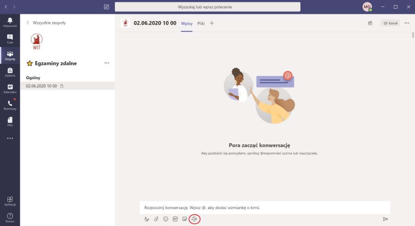Screen dimensions: 415x226
Task: Open Egzaminy zdalne team more options
Action: click(107, 63)
